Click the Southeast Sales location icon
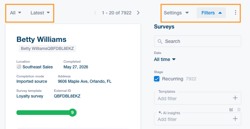 pyautogui.click(x=19, y=67)
